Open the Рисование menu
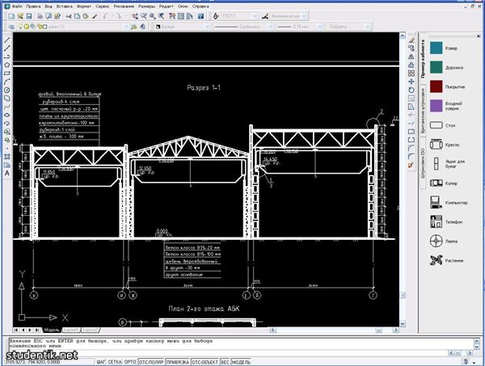This screenshot has width=485, height=366. click(x=124, y=6)
